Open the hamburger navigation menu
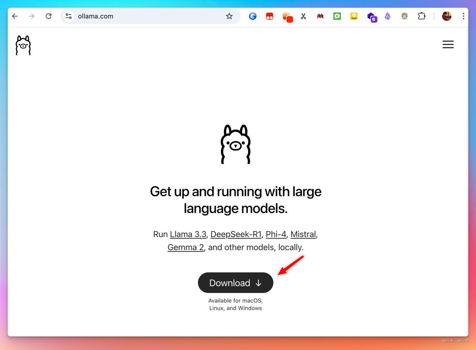 [x=448, y=45]
